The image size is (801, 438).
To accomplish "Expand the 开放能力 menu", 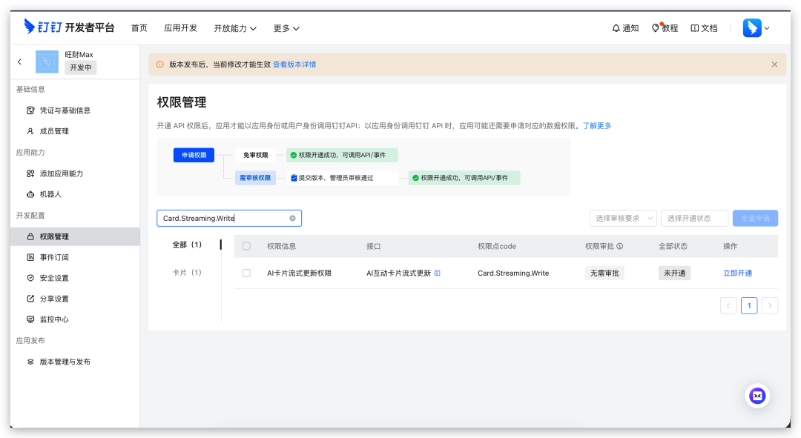I will click(235, 28).
